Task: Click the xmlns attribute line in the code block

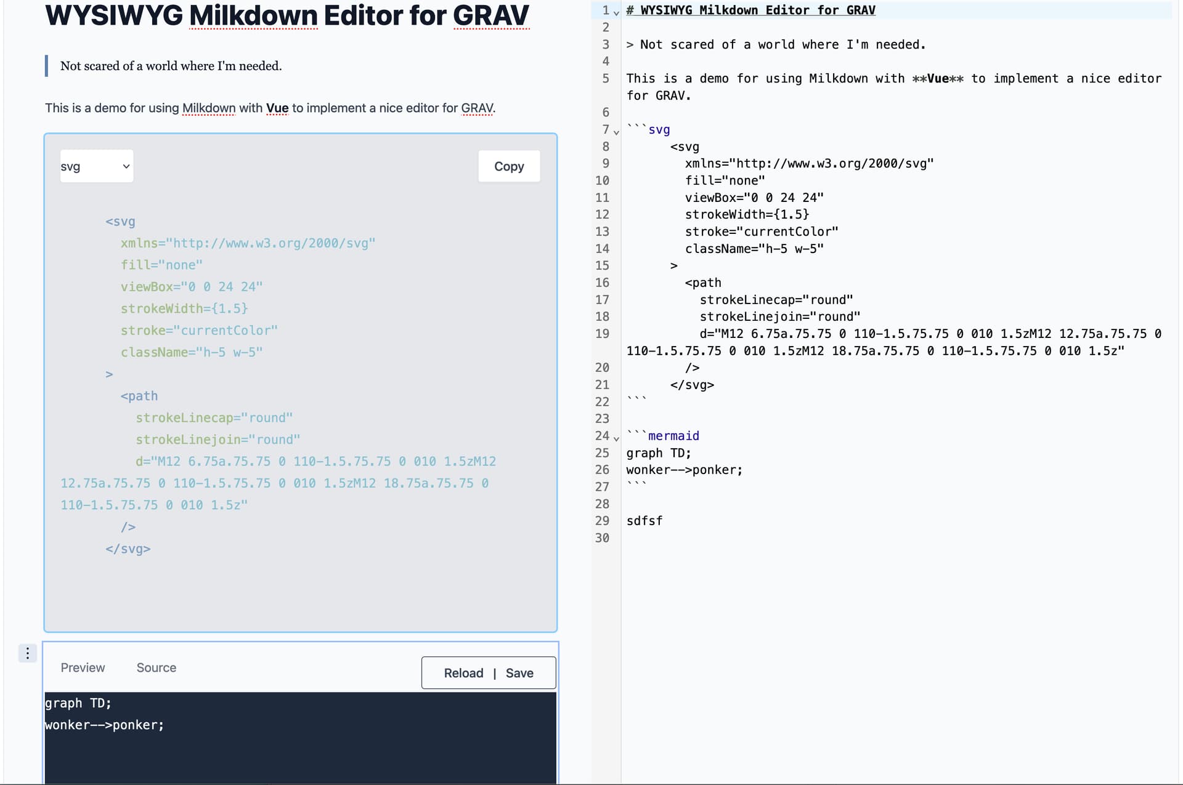Action: tap(248, 243)
